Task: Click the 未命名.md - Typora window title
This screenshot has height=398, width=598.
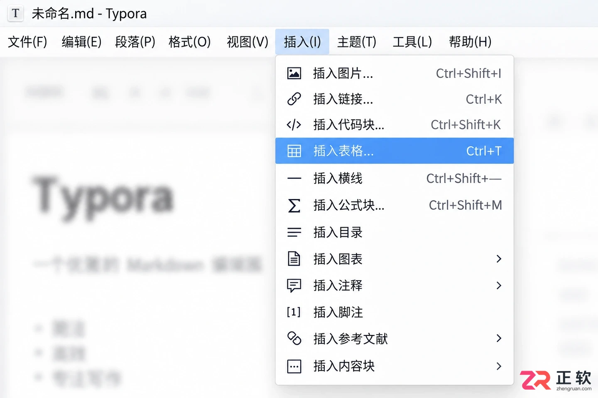Action: coord(89,14)
